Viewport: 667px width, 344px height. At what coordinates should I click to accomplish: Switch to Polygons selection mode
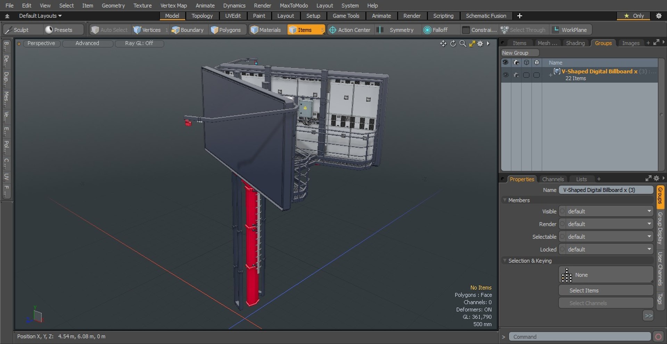click(226, 30)
